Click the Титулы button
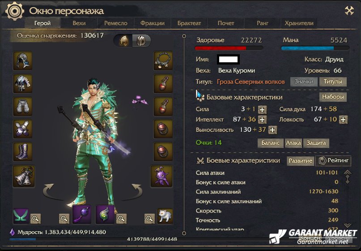Screen dimensions: 361x251 pos(333,82)
